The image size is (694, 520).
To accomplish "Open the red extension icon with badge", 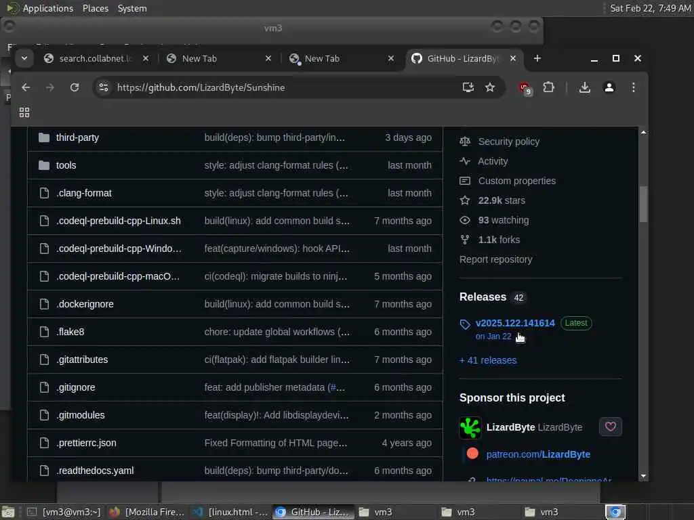I will point(525,88).
